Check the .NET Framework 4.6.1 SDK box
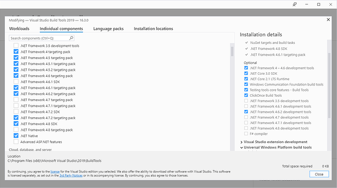This screenshot has height=188, width=337. pos(16,82)
